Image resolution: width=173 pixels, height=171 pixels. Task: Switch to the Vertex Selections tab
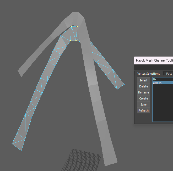149,74
